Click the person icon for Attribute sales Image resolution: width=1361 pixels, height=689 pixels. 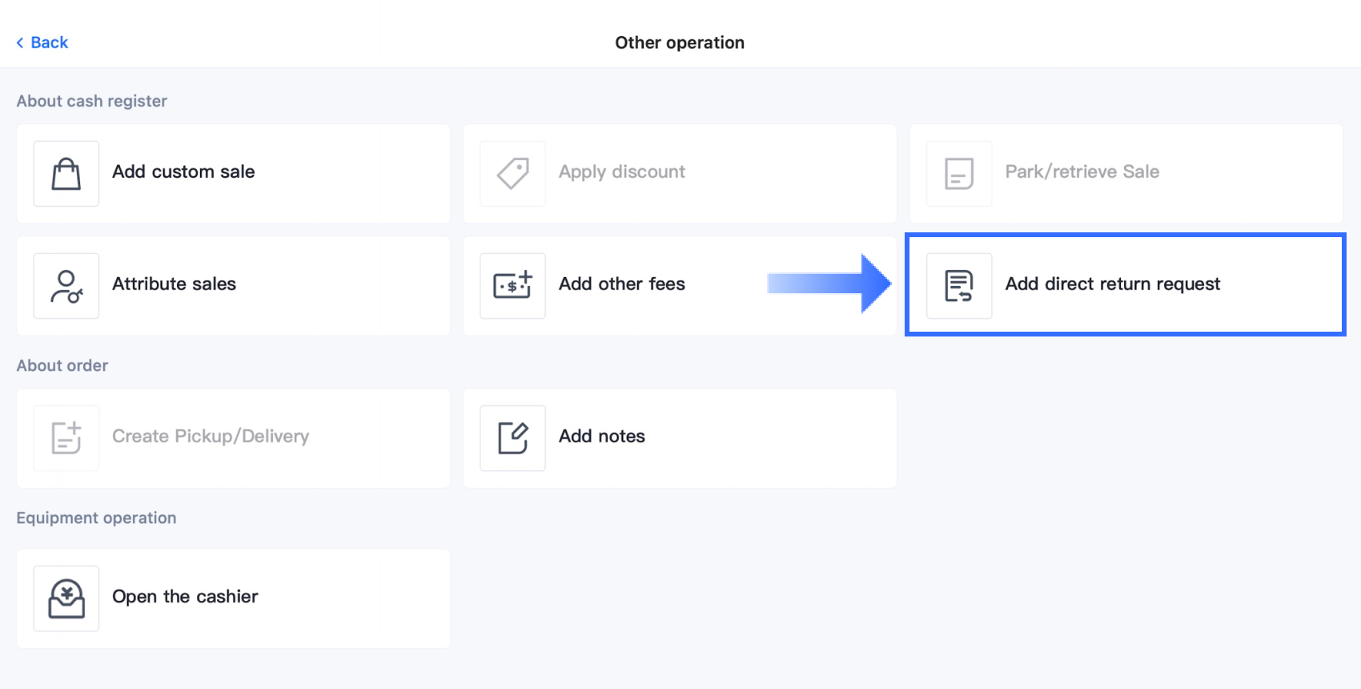pos(66,286)
